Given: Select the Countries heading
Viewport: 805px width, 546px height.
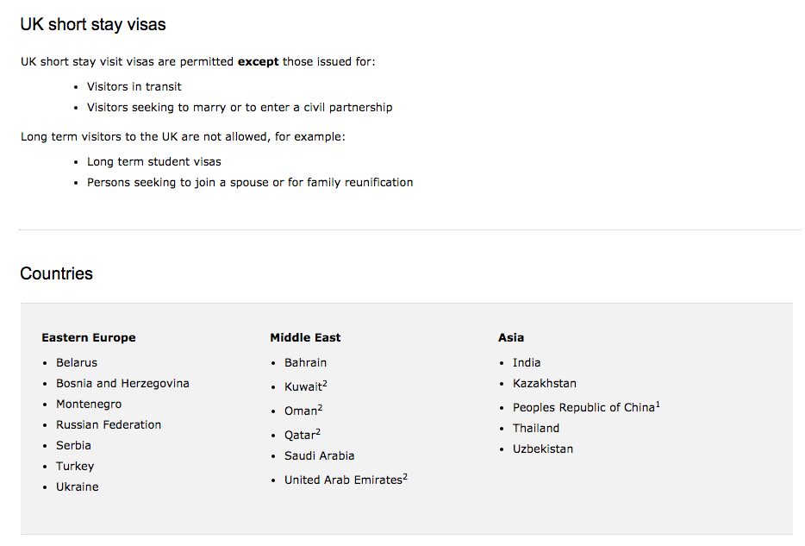Looking at the screenshot, I should (x=57, y=273).
